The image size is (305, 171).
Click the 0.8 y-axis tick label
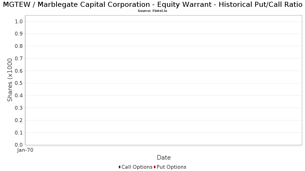pos(19,46)
